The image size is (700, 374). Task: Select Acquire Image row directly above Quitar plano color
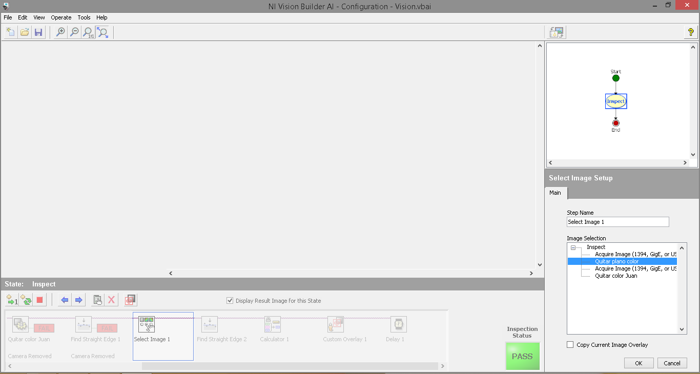click(x=635, y=254)
